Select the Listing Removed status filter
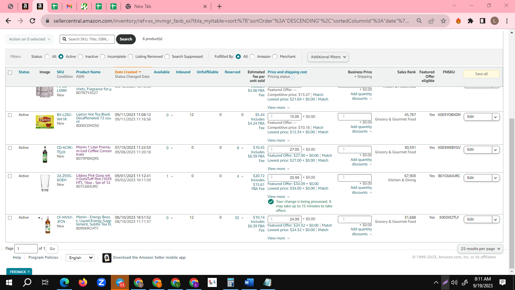 tap(130, 57)
